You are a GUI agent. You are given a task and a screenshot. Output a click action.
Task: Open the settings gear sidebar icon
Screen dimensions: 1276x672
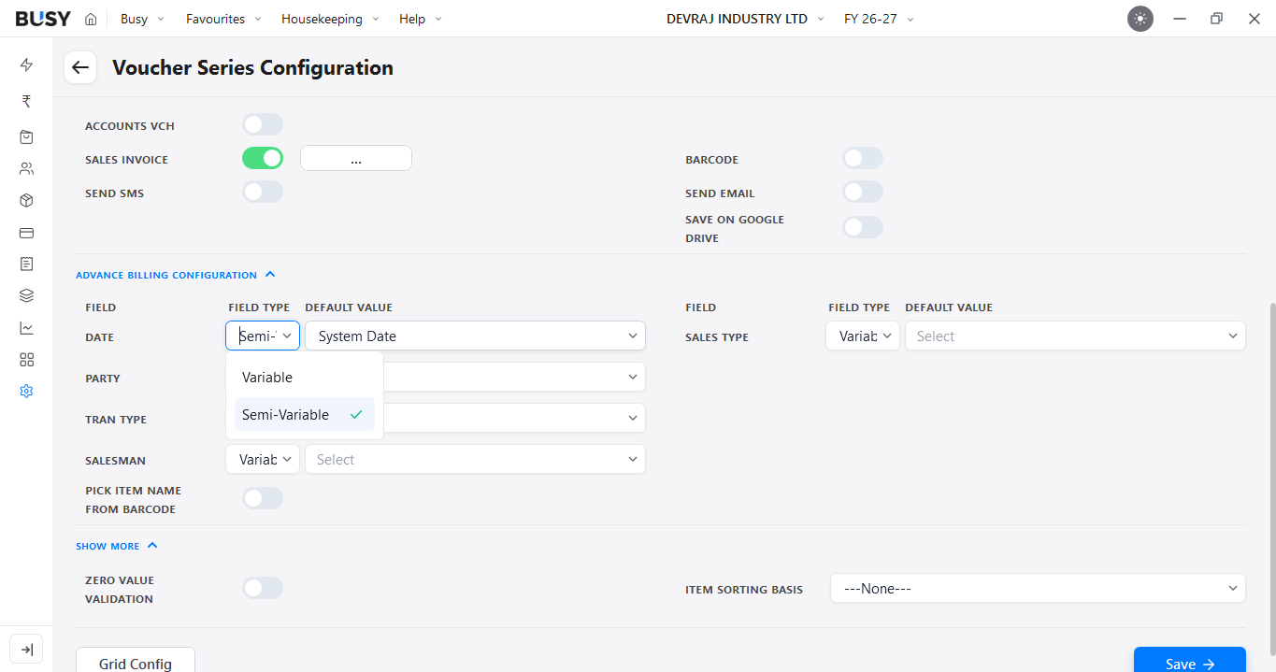pyautogui.click(x=26, y=392)
